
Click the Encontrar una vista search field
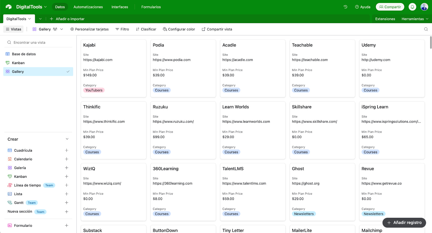click(x=38, y=42)
